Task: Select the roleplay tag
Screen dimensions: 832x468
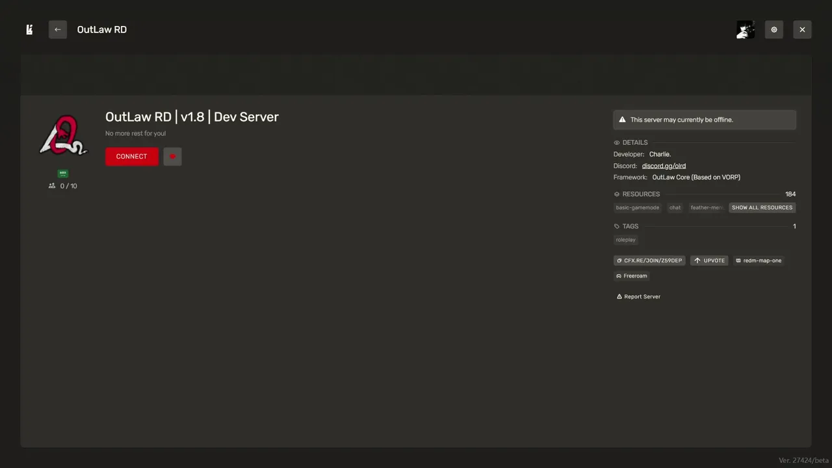Action: [x=626, y=240]
